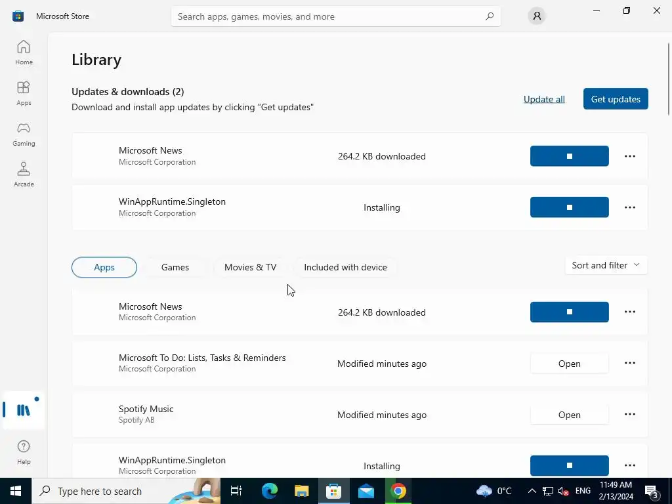Viewport: 672px width, 504px height.
Task: Click the muted volume tray icon
Action: 563,491
